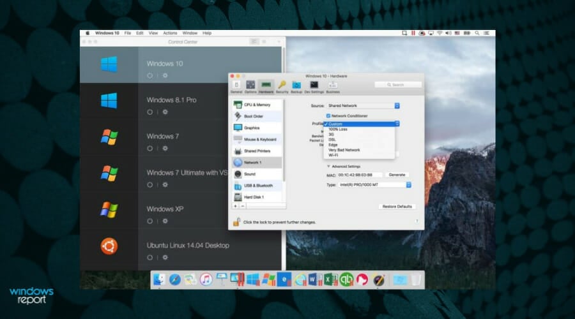Click power button for Windows 10 VM
This screenshot has height=319, width=575.
click(149, 75)
